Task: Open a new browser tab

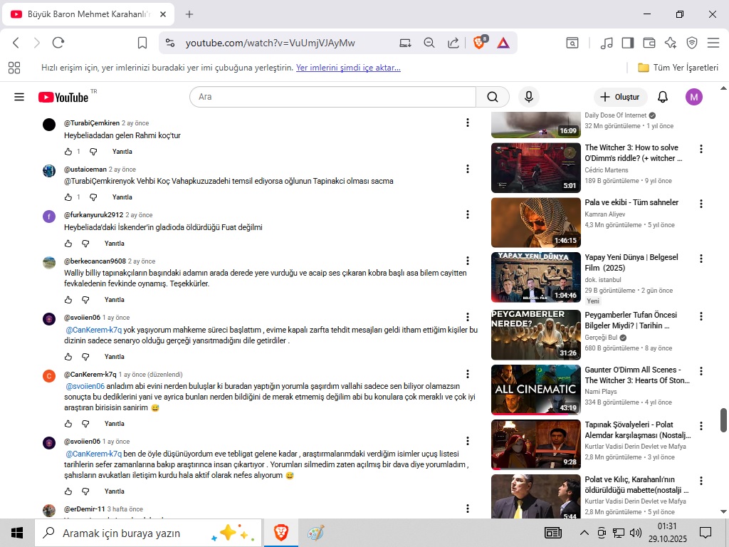Action: point(189,14)
